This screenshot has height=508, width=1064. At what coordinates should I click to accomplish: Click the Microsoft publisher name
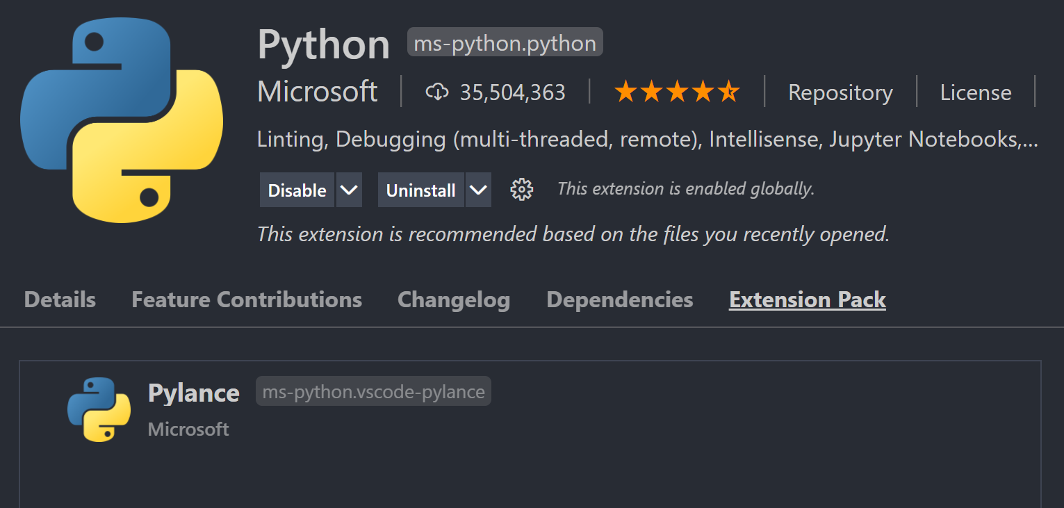(x=317, y=91)
